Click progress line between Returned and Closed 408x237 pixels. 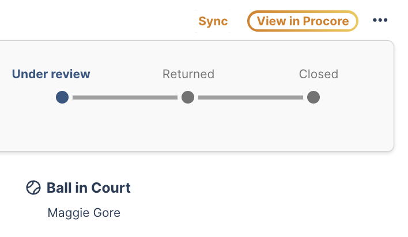click(251, 97)
